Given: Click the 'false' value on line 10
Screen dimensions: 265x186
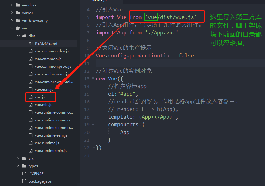Looking at the screenshot, I should point(186,55).
